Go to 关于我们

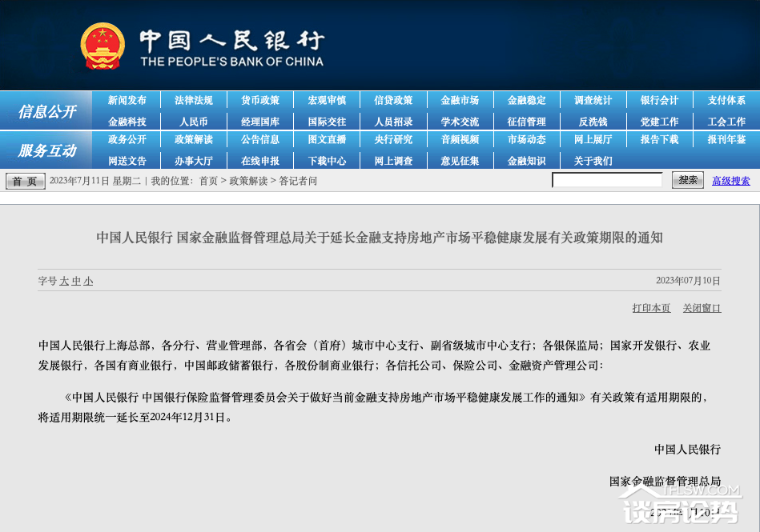[x=593, y=161]
